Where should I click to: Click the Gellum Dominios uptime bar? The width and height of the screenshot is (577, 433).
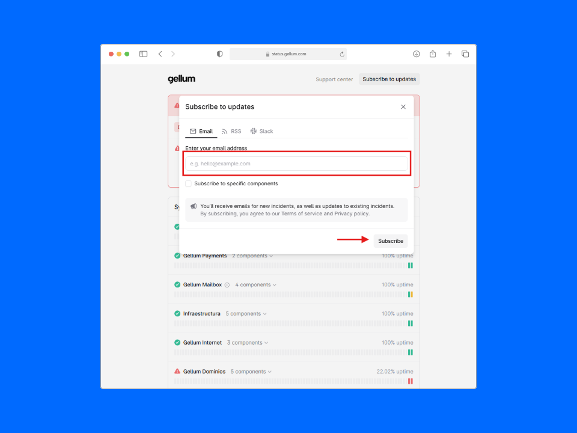[294, 381]
